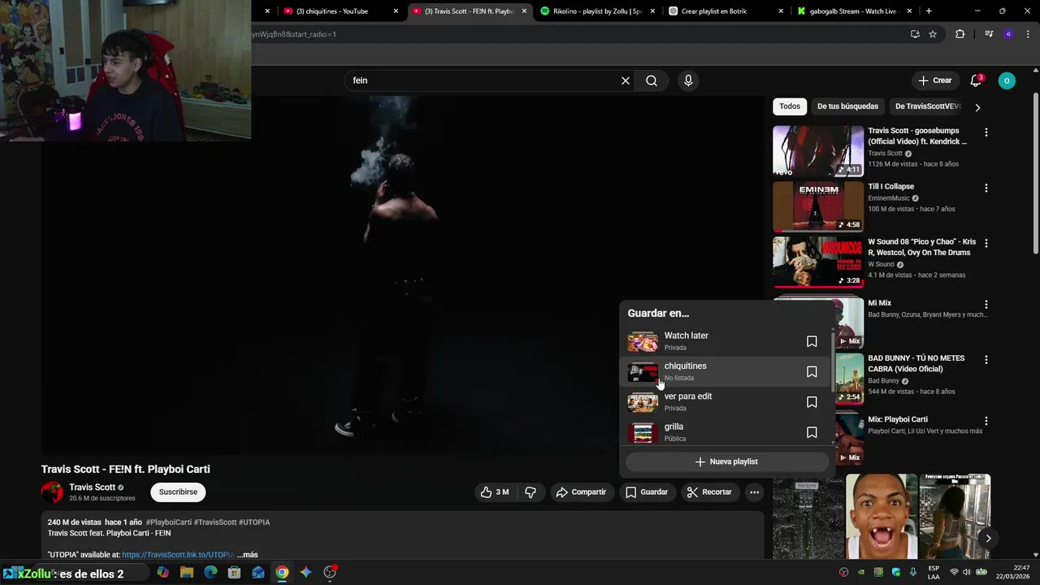Open Google Chrome from the taskbar
Viewport: 1040px width, 585px height.
click(x=282, y=573)
